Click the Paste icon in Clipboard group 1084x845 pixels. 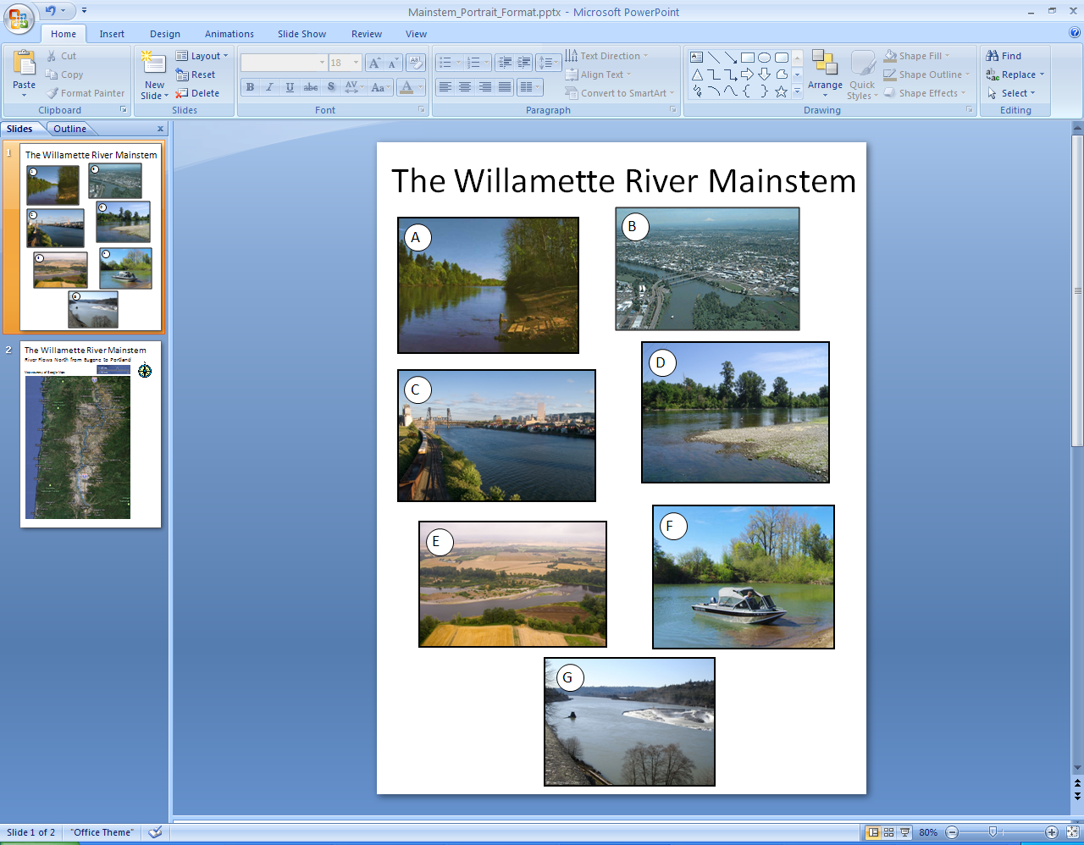point(25,63)
